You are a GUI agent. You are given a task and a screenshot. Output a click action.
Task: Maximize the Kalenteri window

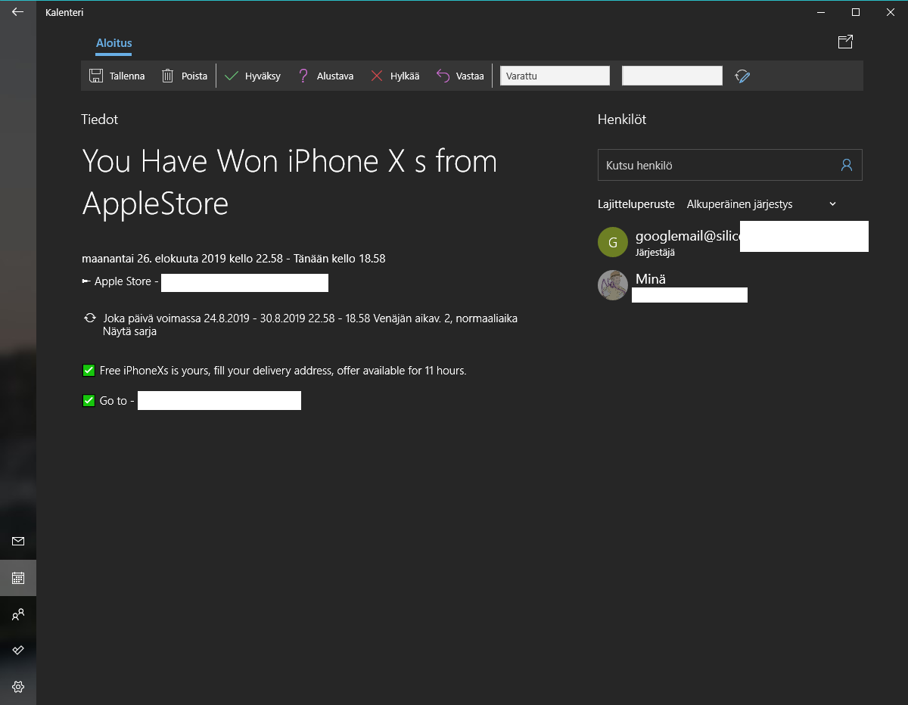856,12
